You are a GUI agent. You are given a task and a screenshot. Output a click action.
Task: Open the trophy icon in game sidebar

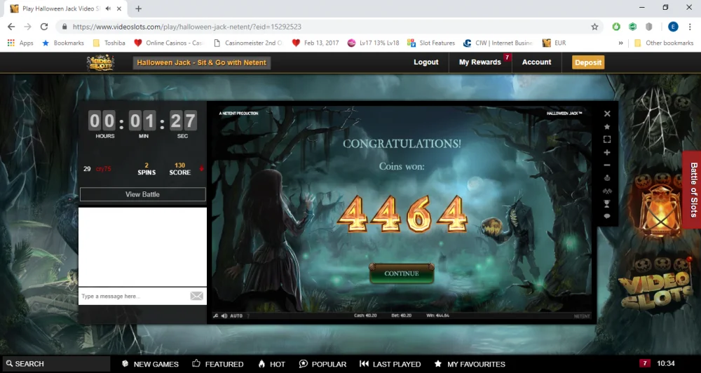[607, 203]
